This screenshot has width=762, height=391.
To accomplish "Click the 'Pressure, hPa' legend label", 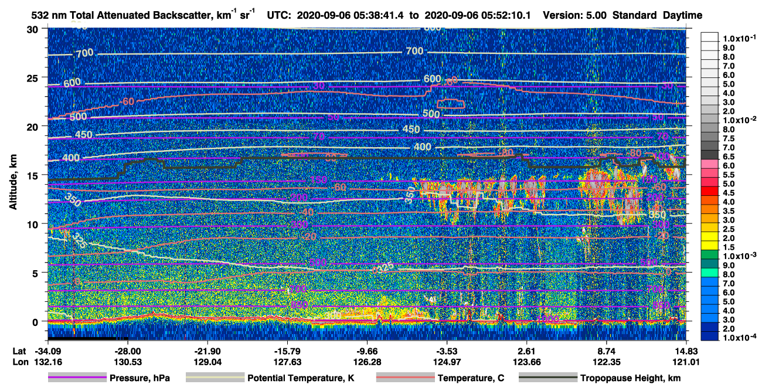I will click(x=140, y=378).
